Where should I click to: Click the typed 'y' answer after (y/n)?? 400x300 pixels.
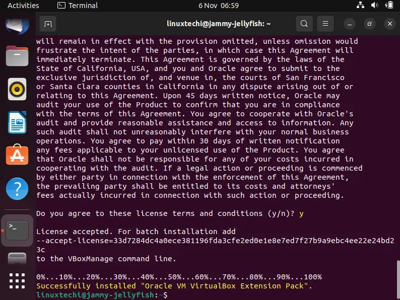coord(301,213)
